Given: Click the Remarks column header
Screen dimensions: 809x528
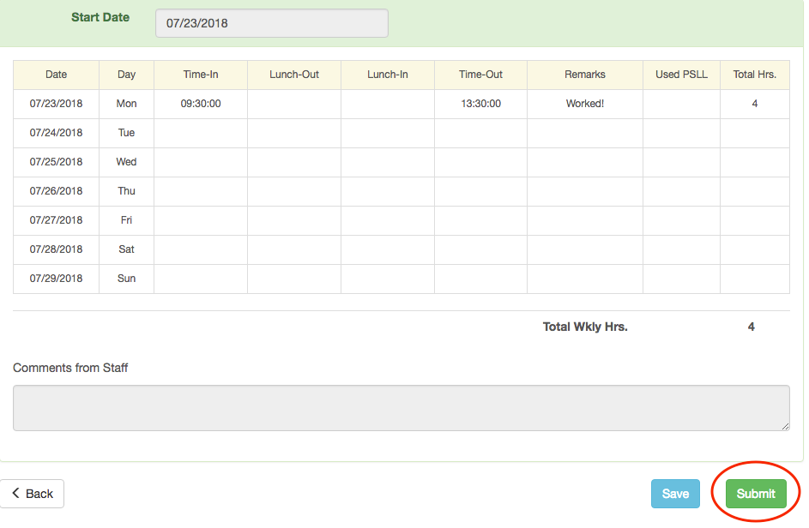Looking at the screenshot, I should click(x=584, y=75).
